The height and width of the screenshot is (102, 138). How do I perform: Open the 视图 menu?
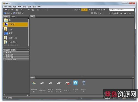(x=15, y=7)
